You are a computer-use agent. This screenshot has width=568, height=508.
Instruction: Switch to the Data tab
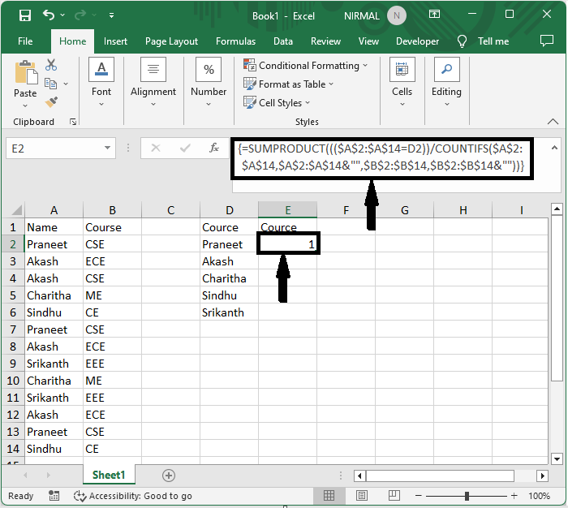click(x=283, y=41)
